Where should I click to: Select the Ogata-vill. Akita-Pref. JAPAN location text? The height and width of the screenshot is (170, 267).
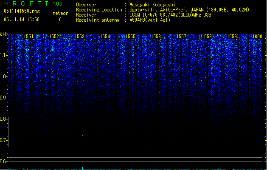coord(189,10)
